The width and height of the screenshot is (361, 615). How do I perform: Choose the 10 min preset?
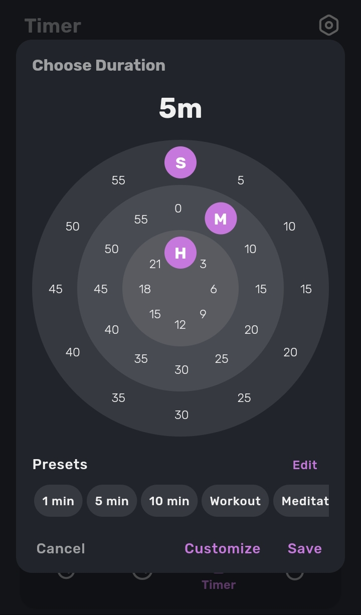169,501
